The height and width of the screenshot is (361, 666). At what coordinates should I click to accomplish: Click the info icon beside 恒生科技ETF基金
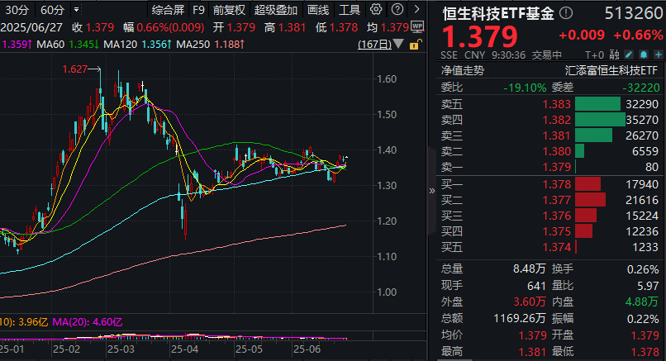[566, 14]
